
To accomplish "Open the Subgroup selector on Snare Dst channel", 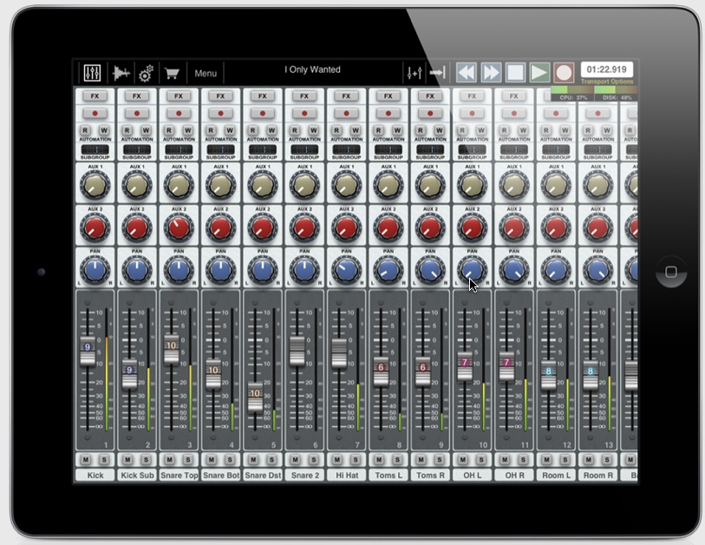I will coord(263,149).
